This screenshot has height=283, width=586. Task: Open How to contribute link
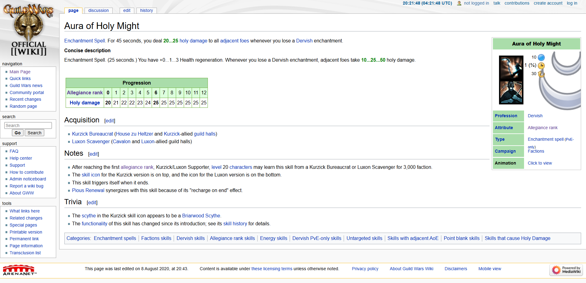point(27,172)
